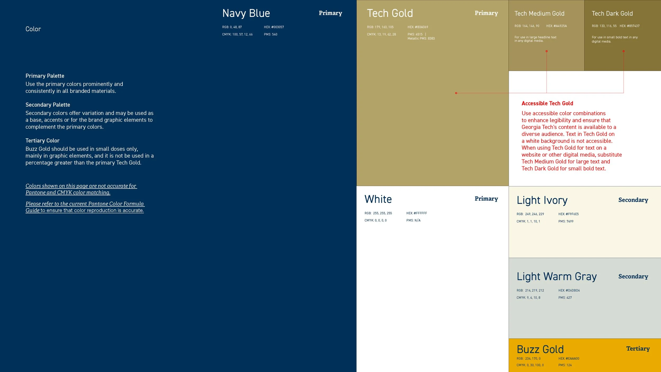Click the Tech Gold swatch title

click(x=390, y=13)
